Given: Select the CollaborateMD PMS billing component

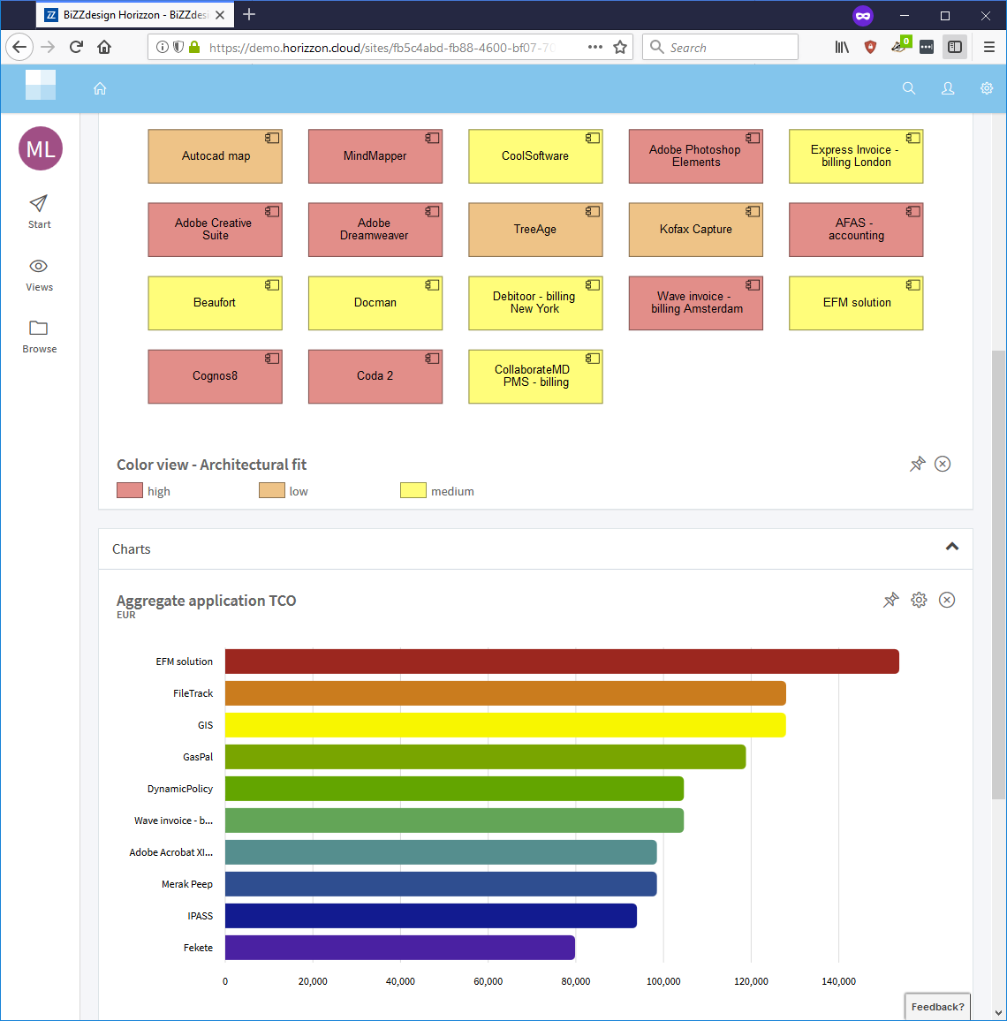Looking at the screenshot, I should pos(535,377).
